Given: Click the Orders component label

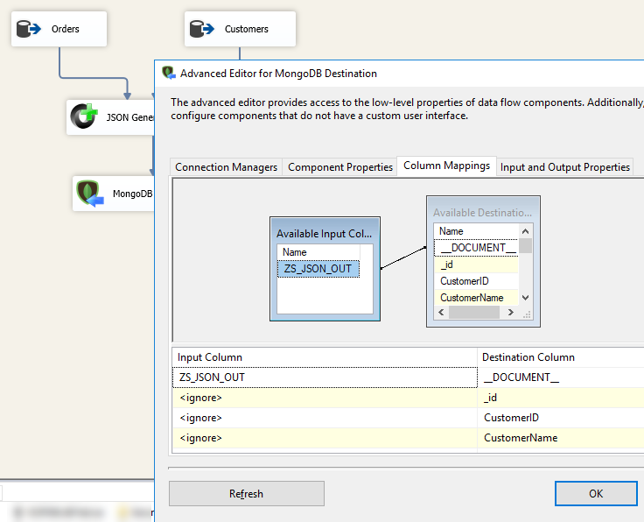Looking at the screenshot, I should coord(66,29).
